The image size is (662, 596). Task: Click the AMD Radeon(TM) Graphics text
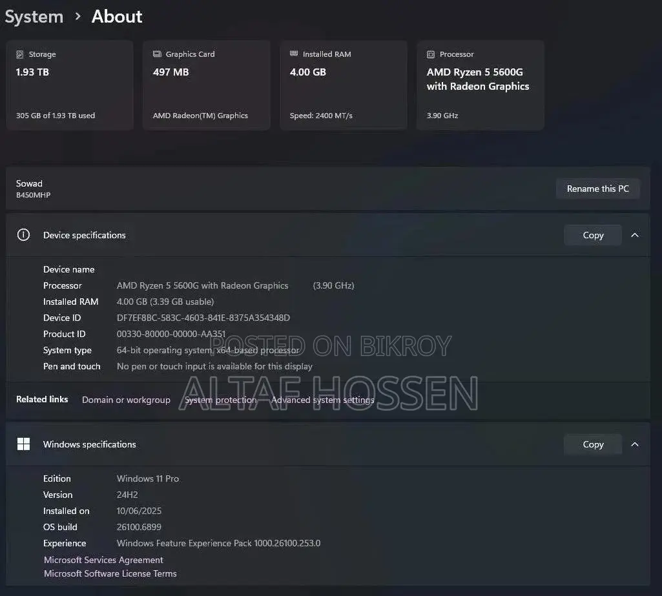tap(200, 115)
